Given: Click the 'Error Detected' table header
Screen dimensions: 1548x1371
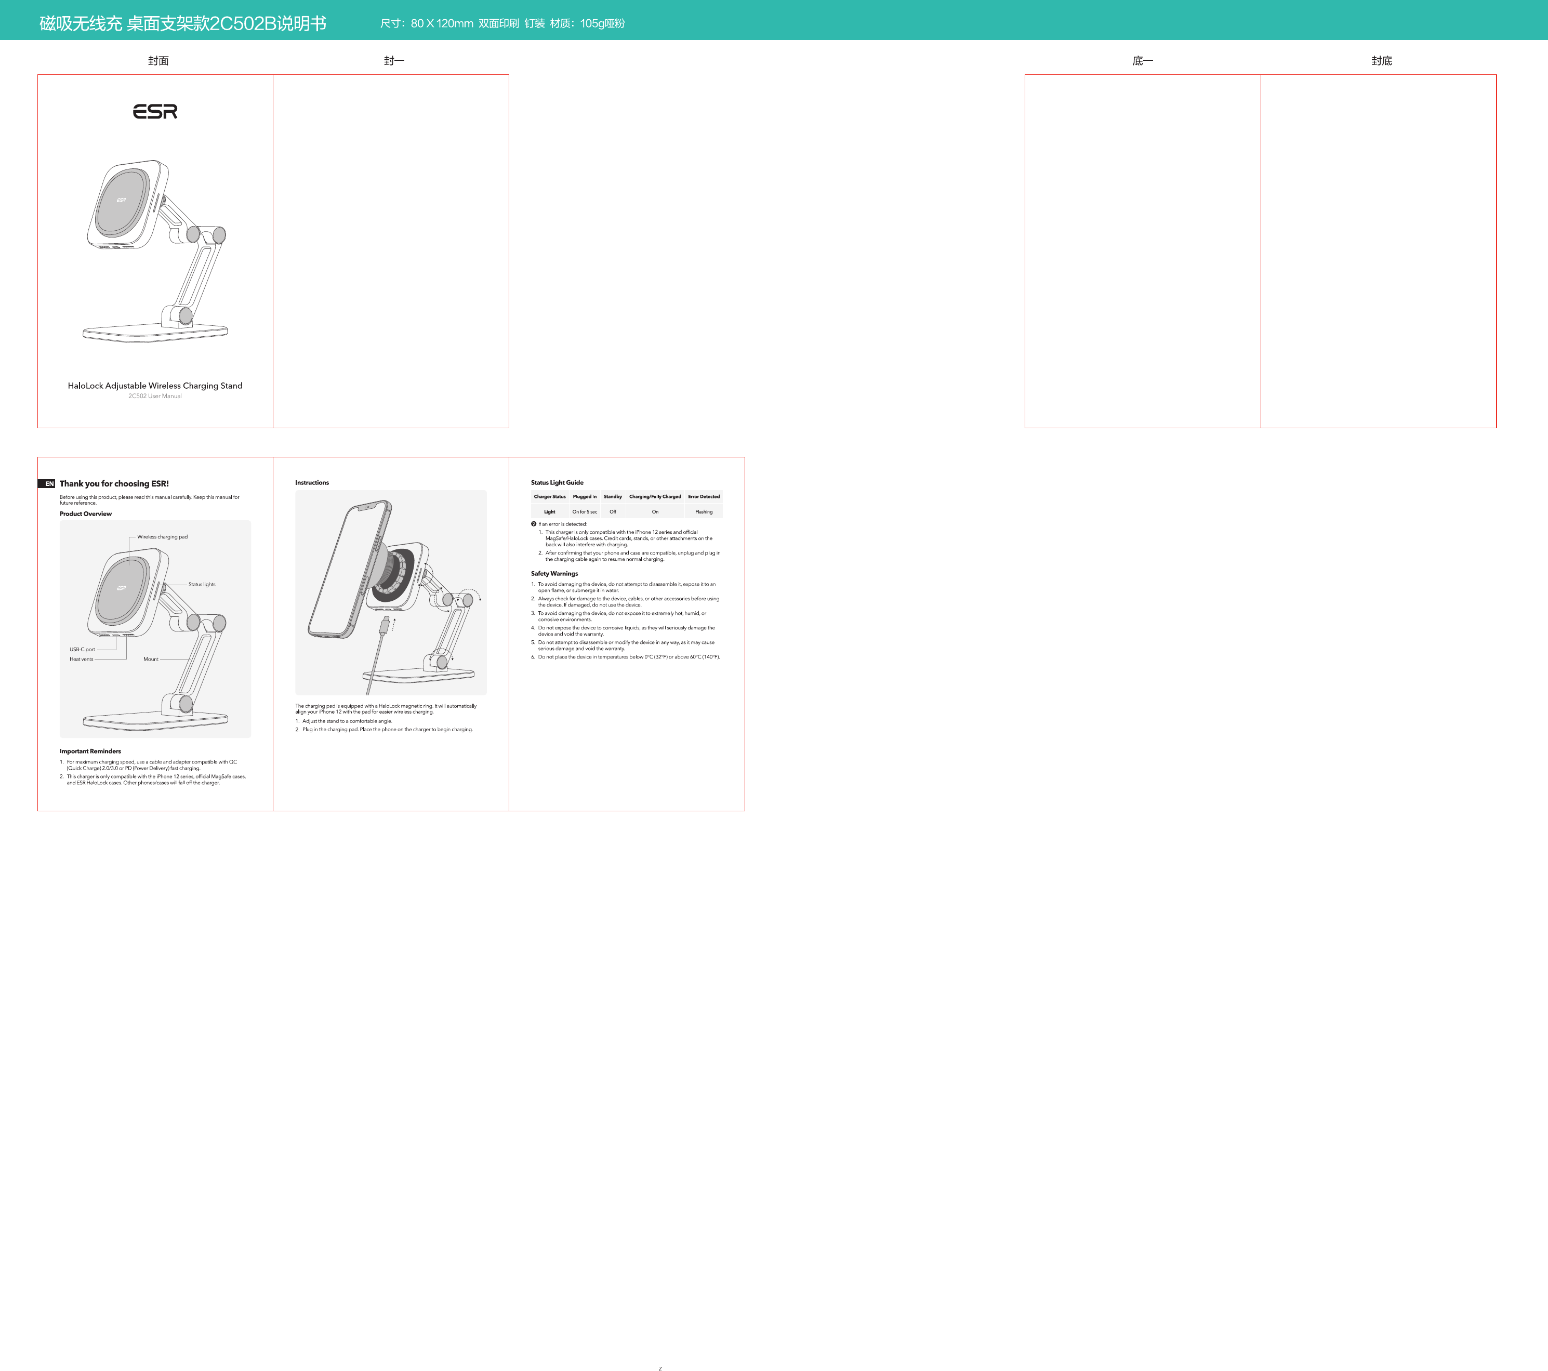Looking at the screenshot, I should (704, 497).
